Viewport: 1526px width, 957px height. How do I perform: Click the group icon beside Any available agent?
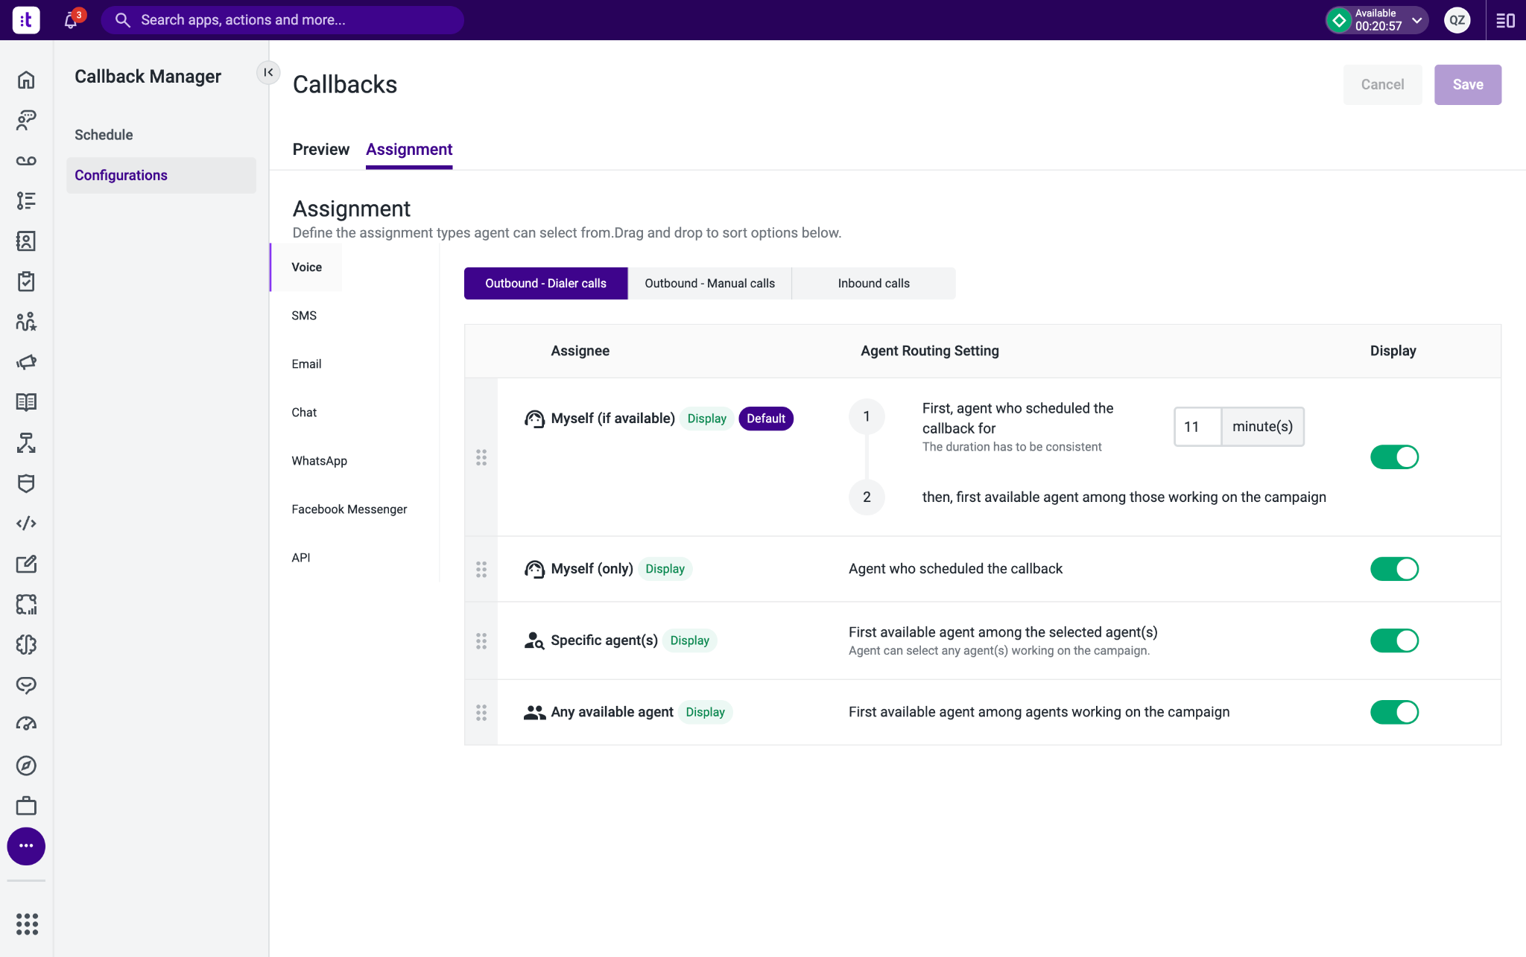click(x=534, y=712)
